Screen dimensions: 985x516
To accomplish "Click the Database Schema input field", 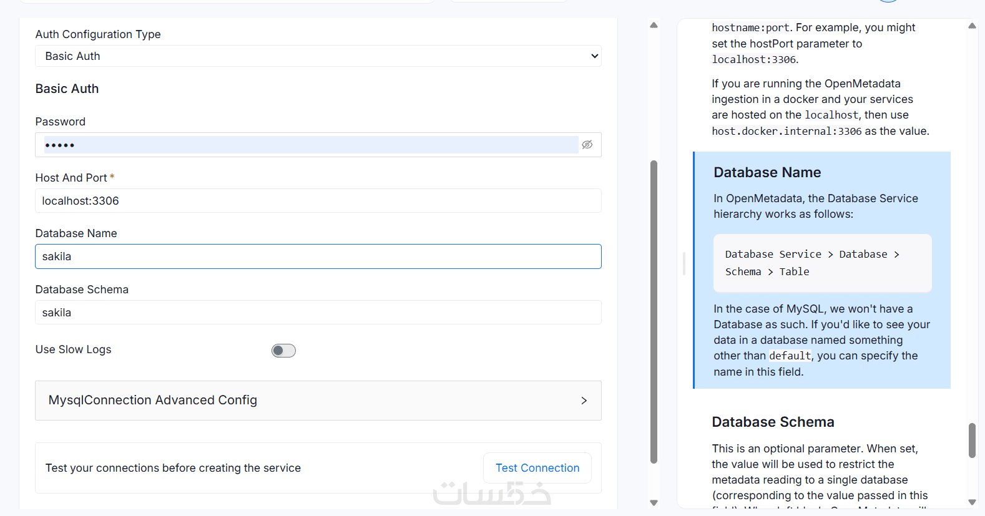I will pos(318,313).
